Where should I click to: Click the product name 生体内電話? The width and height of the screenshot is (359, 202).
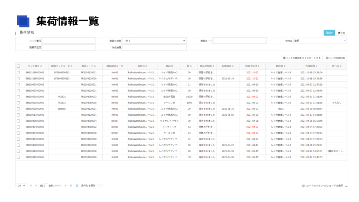point(169,97)
